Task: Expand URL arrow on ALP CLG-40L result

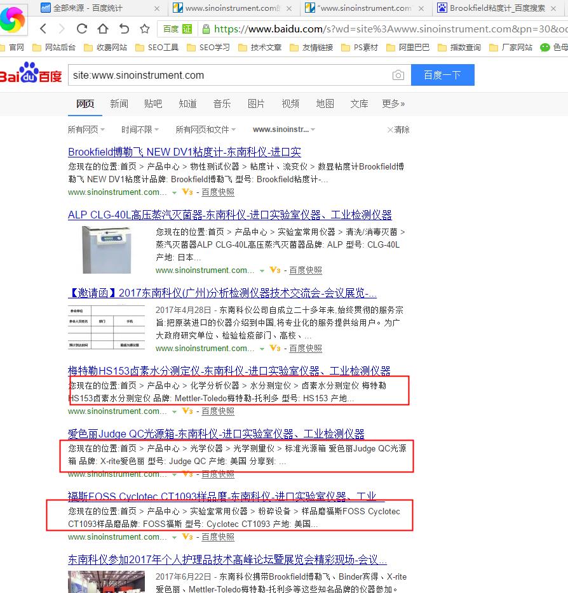Action: coord(262,270)
